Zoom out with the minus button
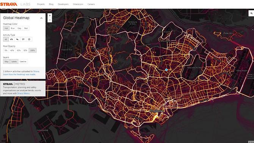Screen dimensions: 254x143 tap(50, 20)
